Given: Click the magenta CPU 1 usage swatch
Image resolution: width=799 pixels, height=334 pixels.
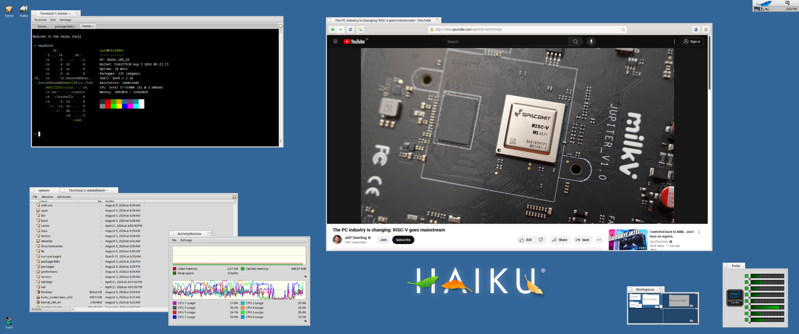Looking at the screenshot, I should (175, 303).
